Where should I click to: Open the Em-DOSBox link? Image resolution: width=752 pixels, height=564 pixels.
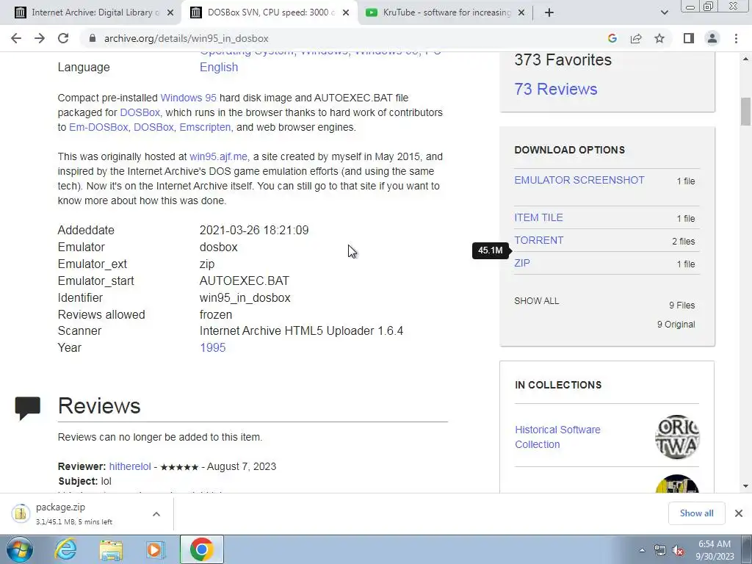coord(98,127)
